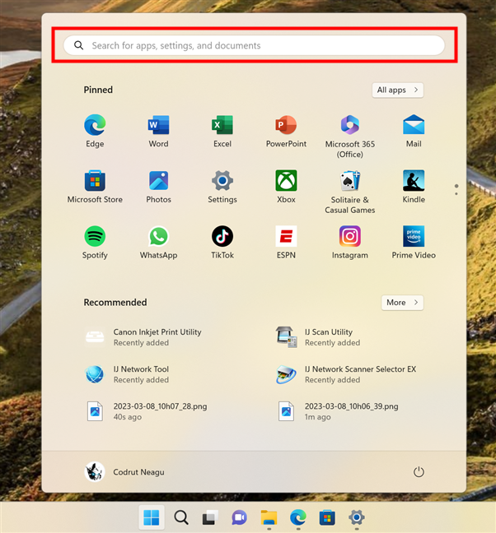Launch PowerPoint pinned app
The width and height of the screenshot is (496, 533).
point(286,132)
